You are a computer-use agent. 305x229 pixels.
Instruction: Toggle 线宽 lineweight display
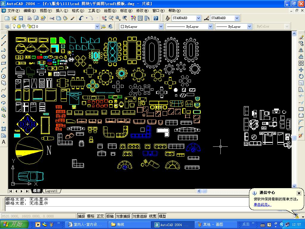point(153,216)
